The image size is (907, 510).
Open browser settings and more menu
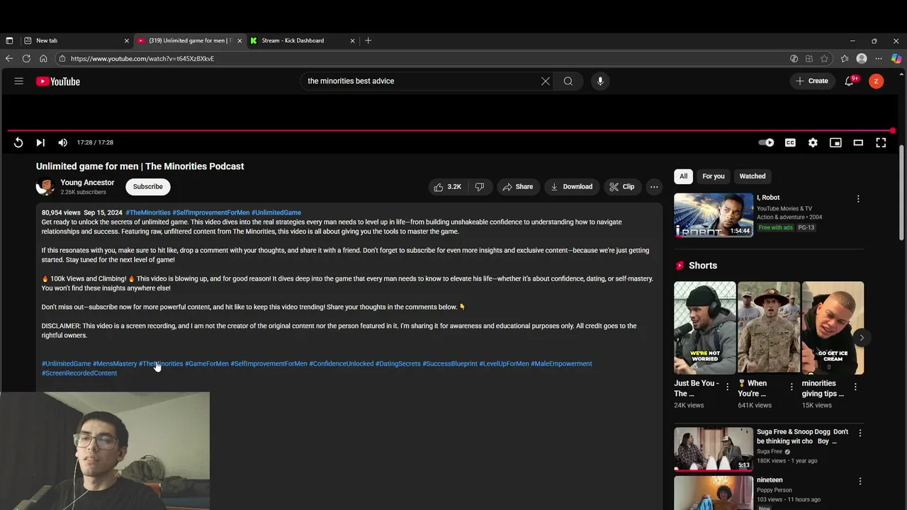(x=879, y=59)
